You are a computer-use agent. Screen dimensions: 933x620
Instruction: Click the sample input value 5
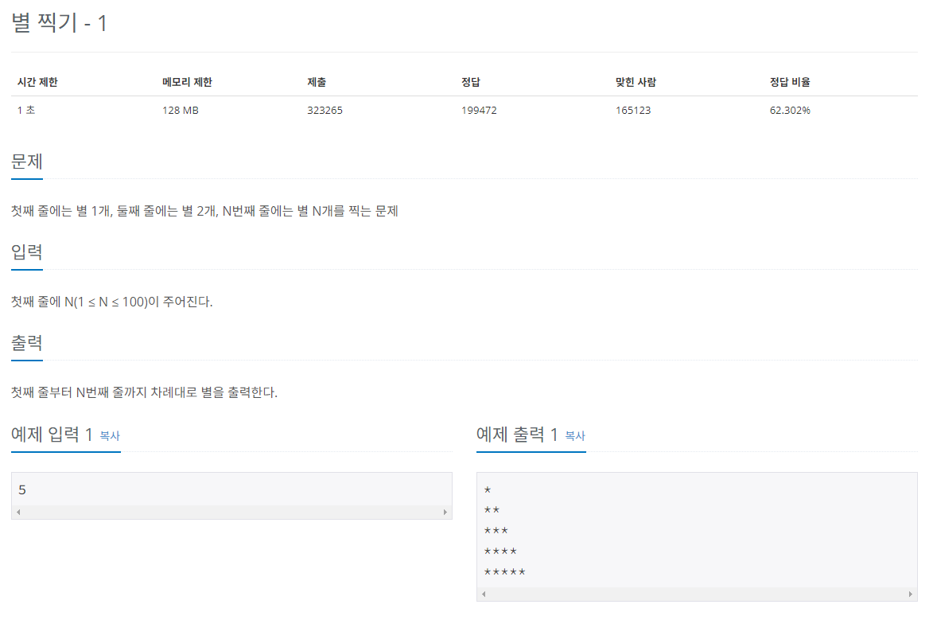22,489
